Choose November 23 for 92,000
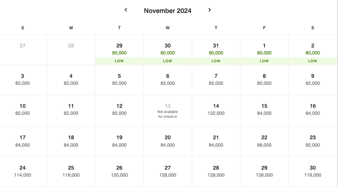 pos(312,142)
